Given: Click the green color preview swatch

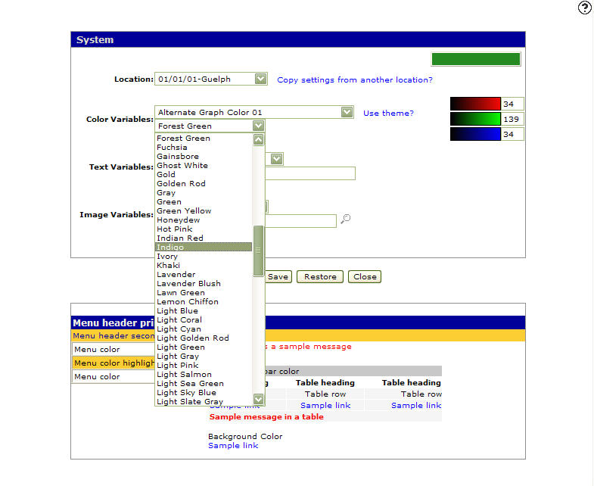Looking at the screenshot, I should 476,59.
